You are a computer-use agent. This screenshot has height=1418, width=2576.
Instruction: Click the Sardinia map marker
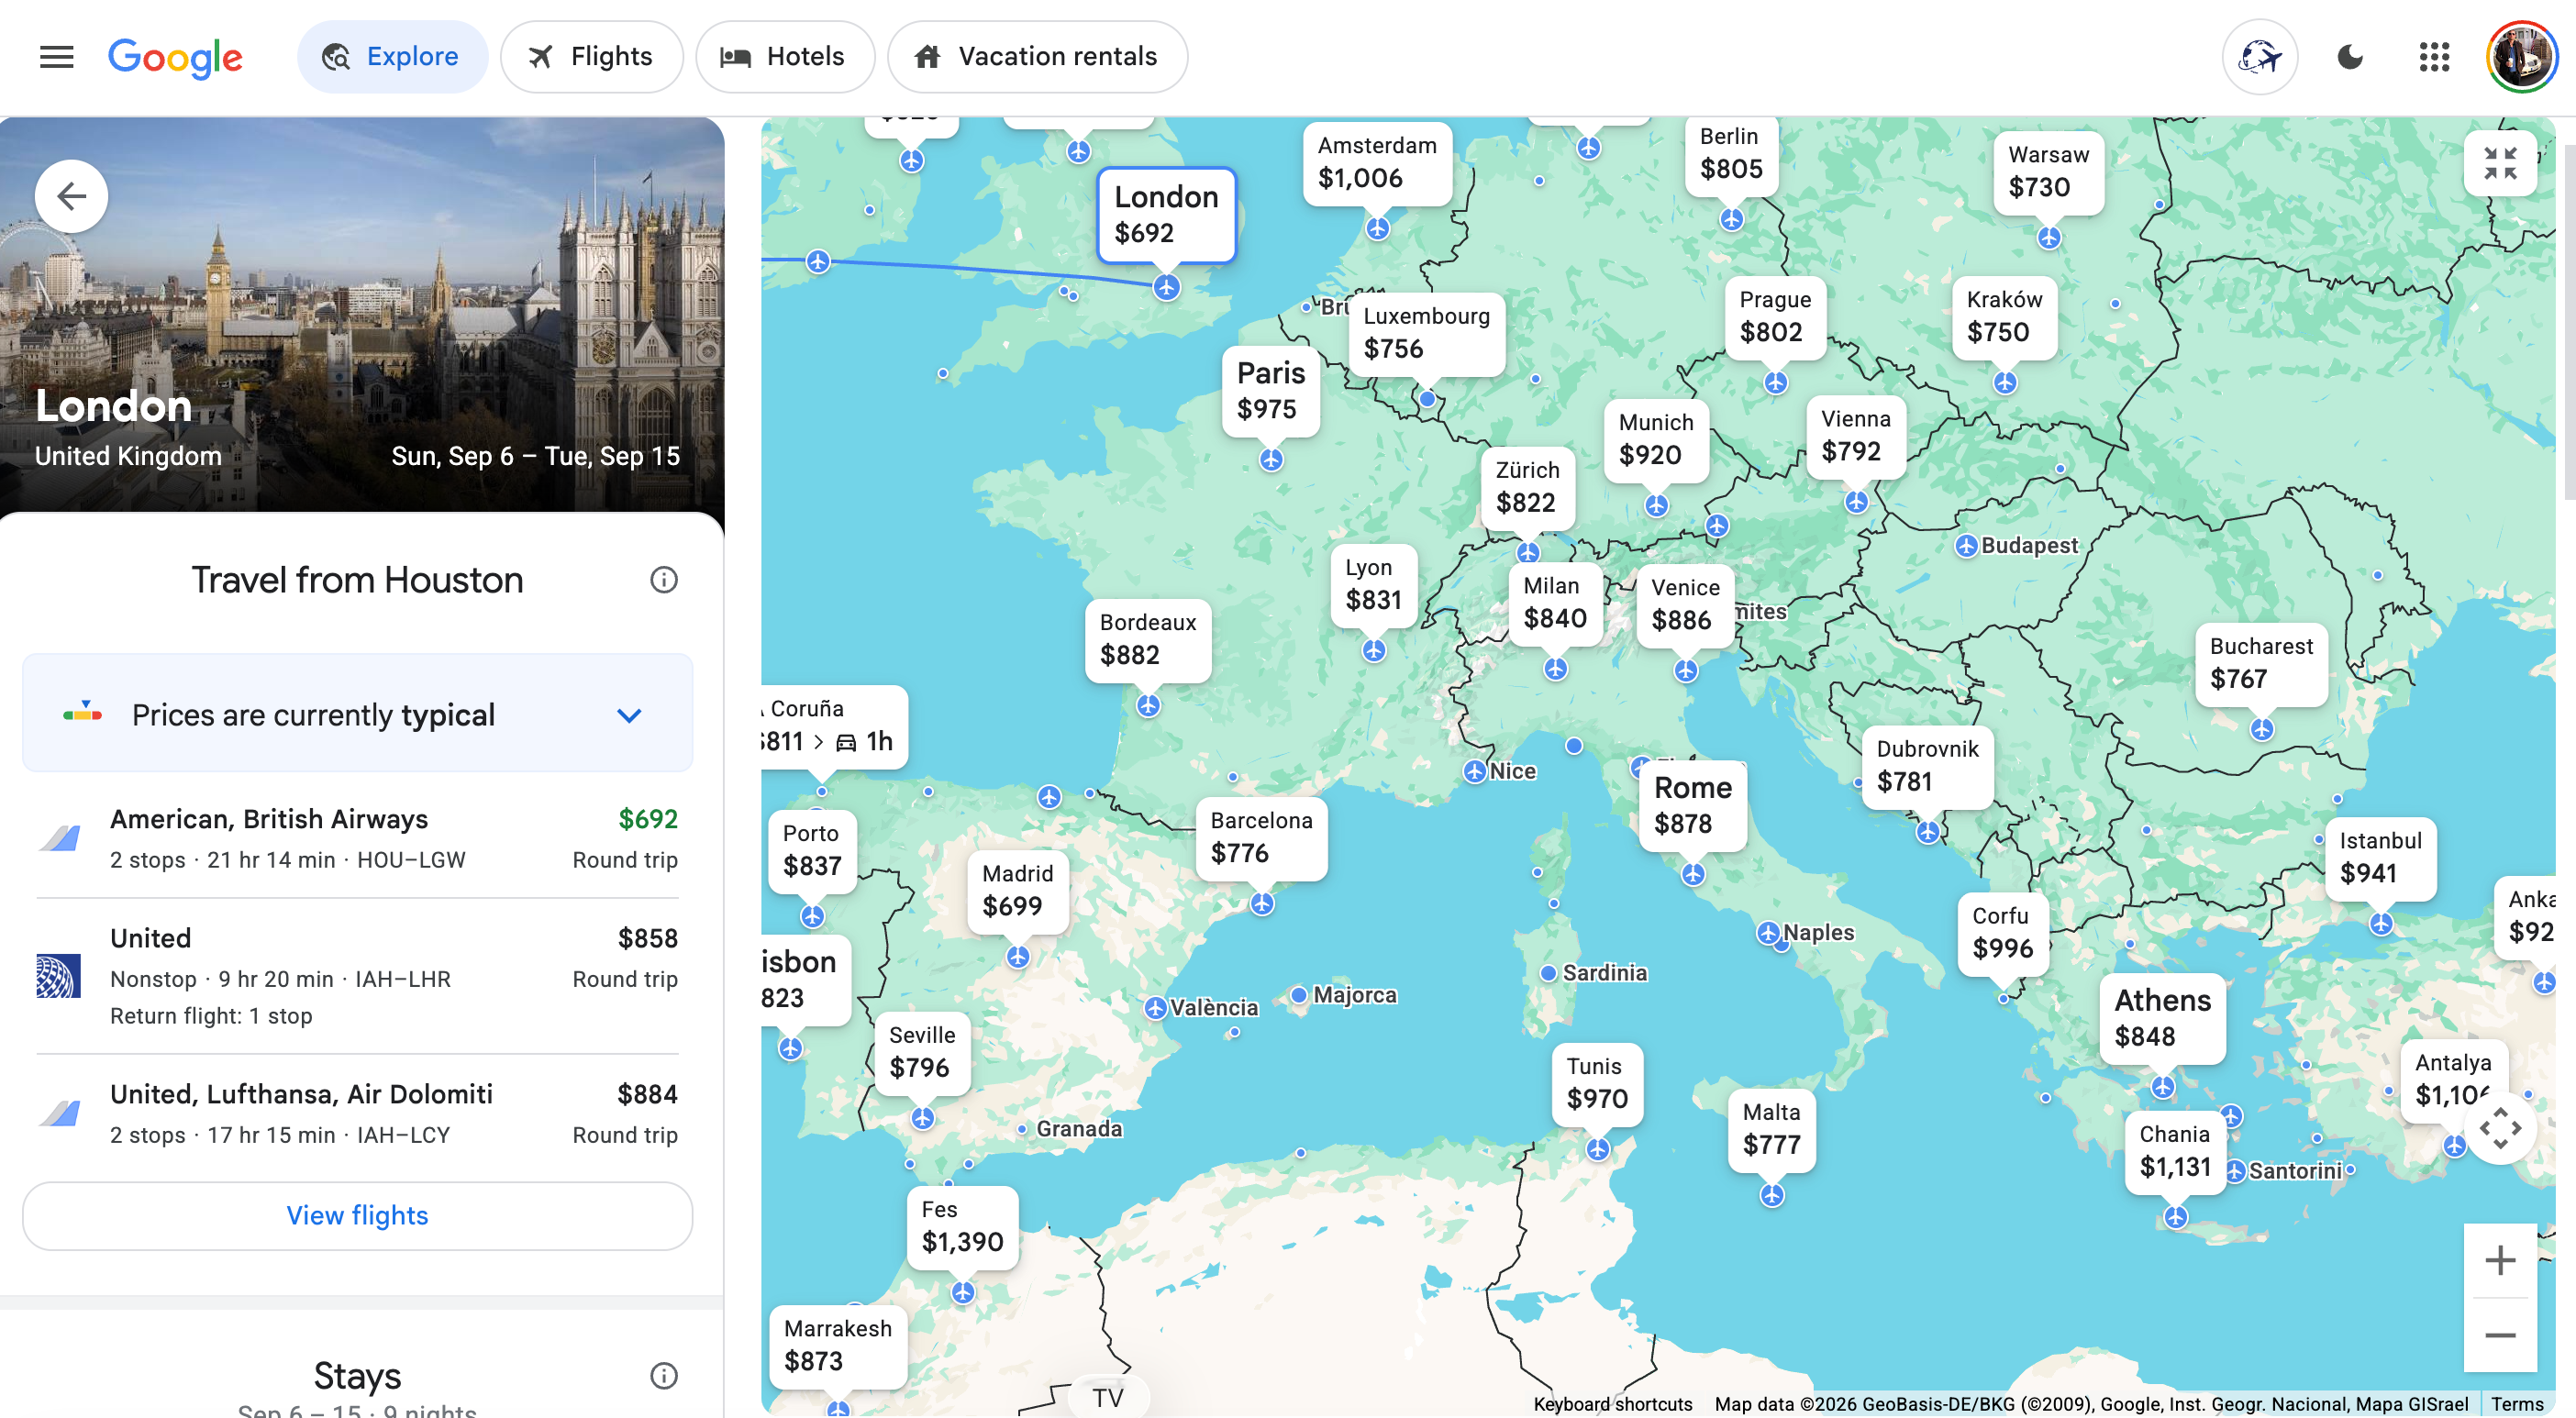coord(1548,973)
